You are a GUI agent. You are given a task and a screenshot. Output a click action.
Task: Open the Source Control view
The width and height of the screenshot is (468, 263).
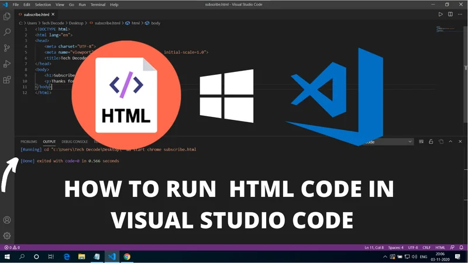pos(7,49)
